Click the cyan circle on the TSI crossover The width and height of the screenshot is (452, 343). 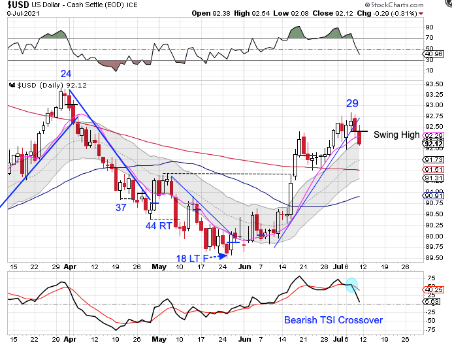click(351, 286)
